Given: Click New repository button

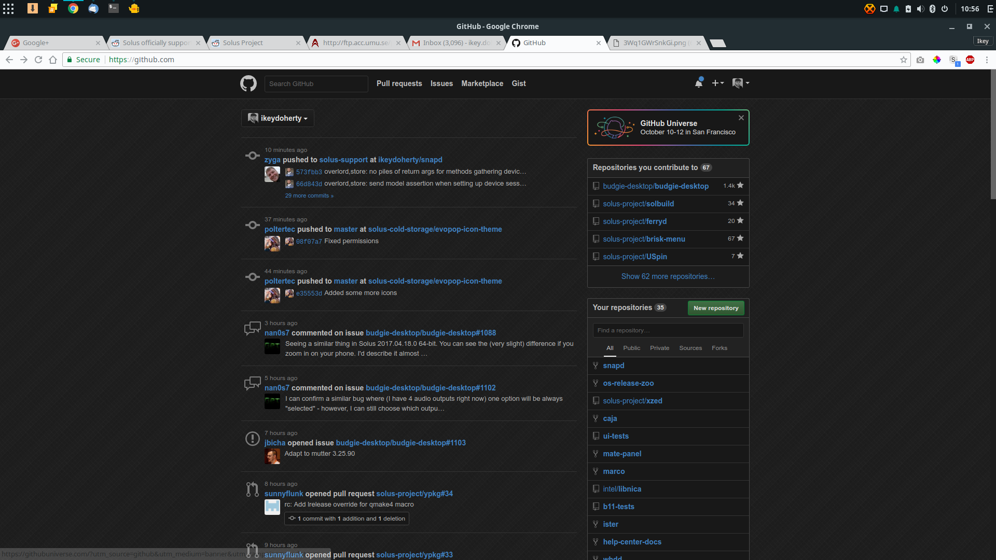Looking at the screenshot, I should 716,308.
